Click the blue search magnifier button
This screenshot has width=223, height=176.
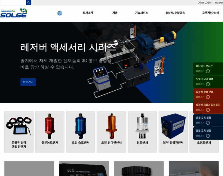click(x=28, y=2)
